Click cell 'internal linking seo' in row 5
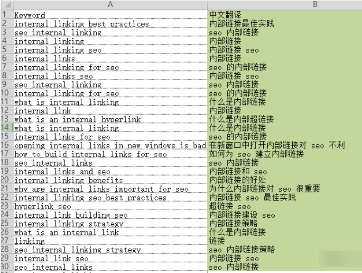 pyautogui.click(x=110, y=49)
